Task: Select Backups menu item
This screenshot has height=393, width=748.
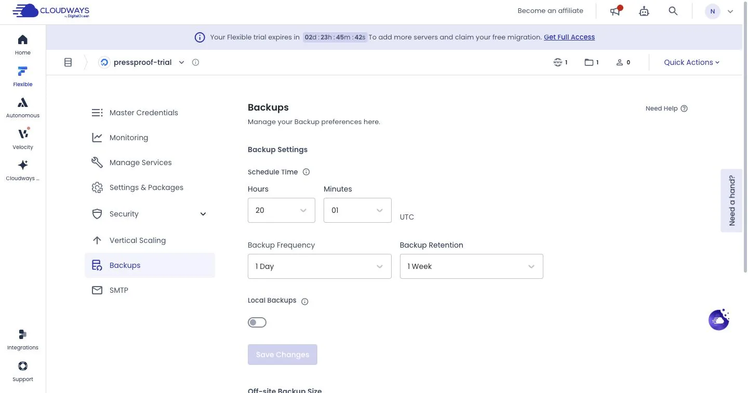Action: point(150,265)
